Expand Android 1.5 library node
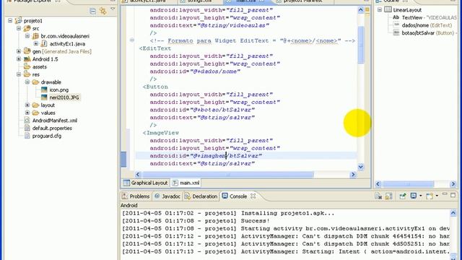This screenshot has width=462, height=260. tap(19, 59)
